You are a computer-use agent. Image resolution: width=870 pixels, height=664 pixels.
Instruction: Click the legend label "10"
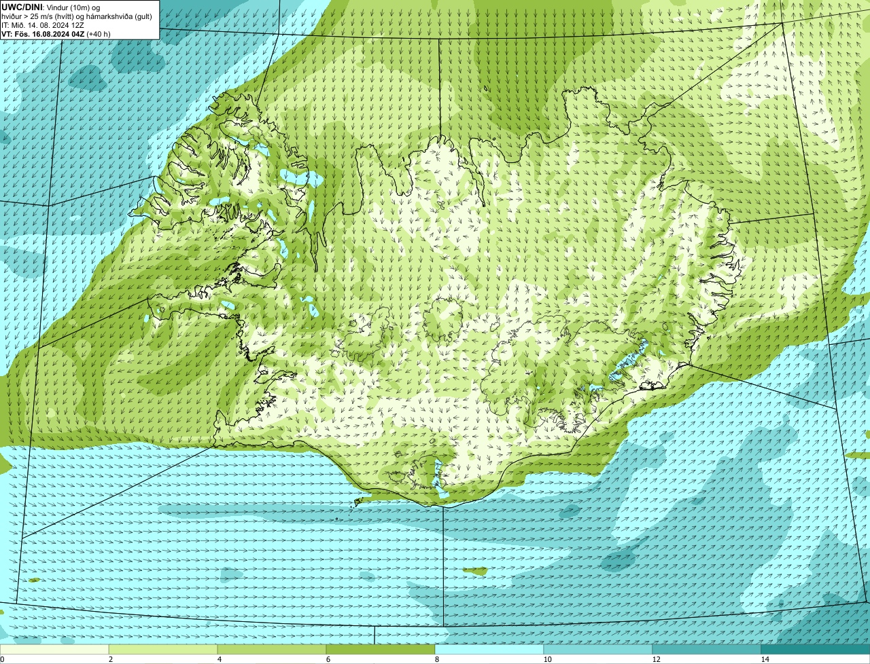point(547,659)
